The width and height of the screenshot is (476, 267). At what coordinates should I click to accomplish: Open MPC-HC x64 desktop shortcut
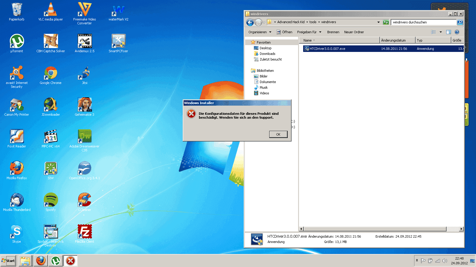(51, 139)
